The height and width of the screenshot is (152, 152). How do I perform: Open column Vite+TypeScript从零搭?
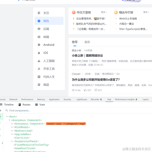click(x=133, y=29)
